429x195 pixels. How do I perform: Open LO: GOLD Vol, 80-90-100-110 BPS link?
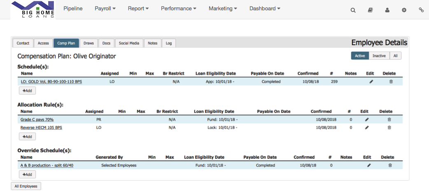pyautogui.click(x=51, y=81)
